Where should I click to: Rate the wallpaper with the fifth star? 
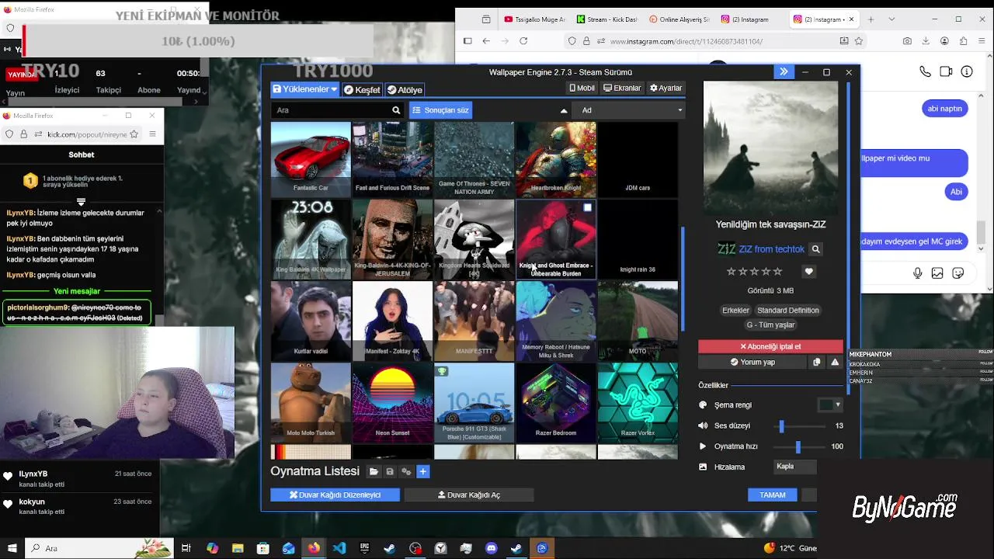778,272
